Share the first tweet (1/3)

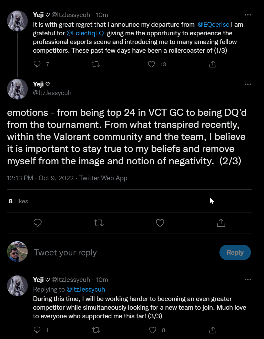[213, 64]
